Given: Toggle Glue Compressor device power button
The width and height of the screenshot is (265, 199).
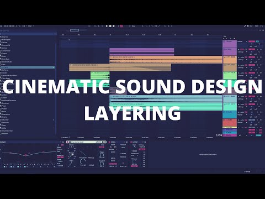Looking at the screenshot, I should [67, 142].
